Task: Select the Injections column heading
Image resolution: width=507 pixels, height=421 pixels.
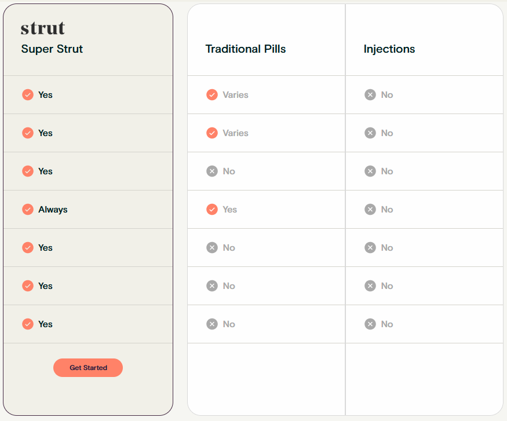Action: [x=389, y=49]
